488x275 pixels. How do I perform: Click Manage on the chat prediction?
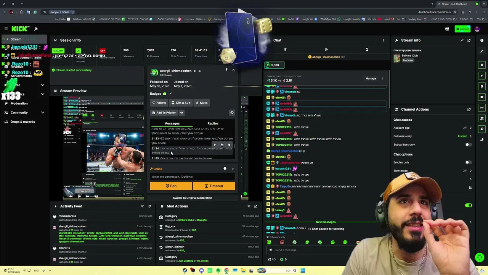[371, 79]
